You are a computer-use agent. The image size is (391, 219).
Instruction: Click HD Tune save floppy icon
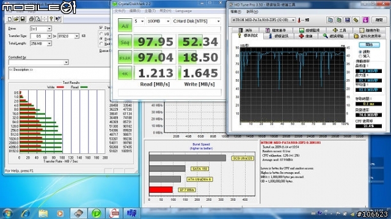click(x=347, y=20)
